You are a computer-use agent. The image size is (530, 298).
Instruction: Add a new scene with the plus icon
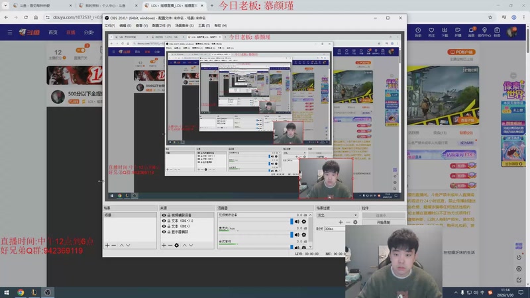(x=107, y=245)
